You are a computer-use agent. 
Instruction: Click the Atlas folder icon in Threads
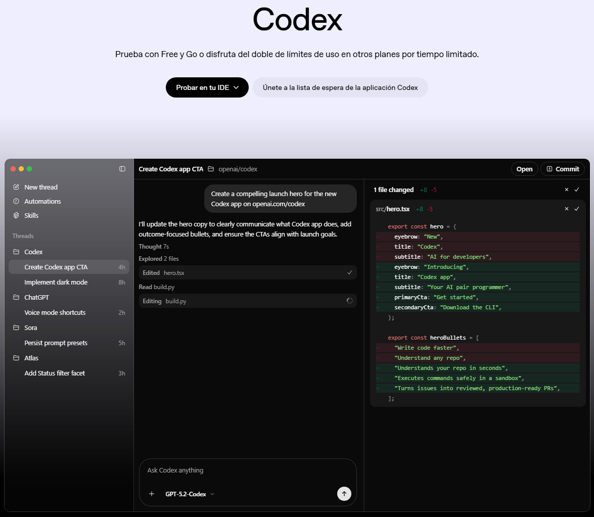click(x=16, y=358)
